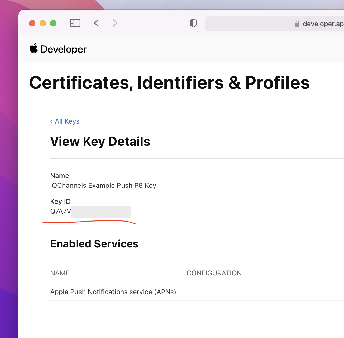
Task: Toggle the Safari sidebar icon
Action: (x=75, y=23)
